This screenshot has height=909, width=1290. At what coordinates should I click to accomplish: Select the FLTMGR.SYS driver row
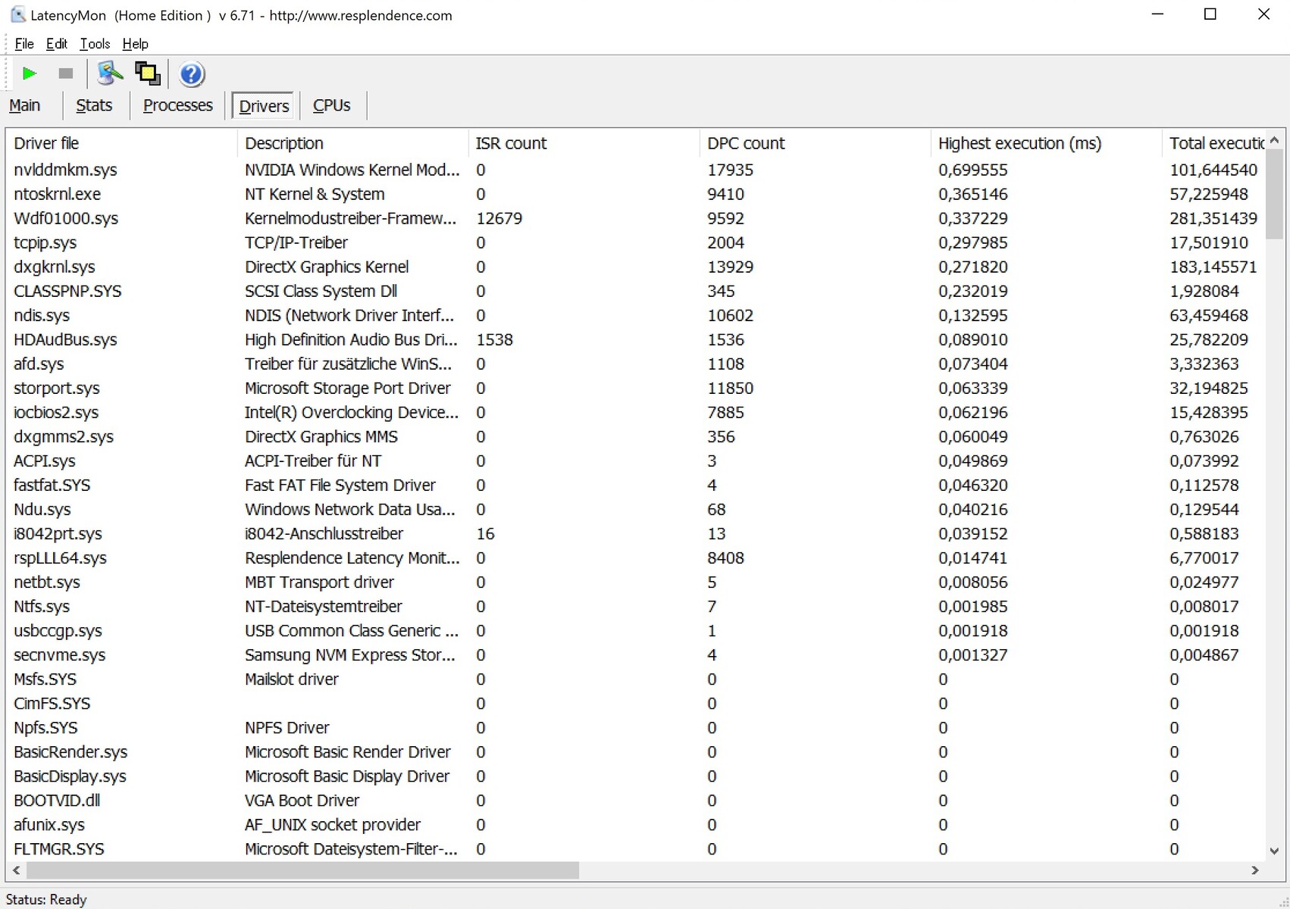636,848
